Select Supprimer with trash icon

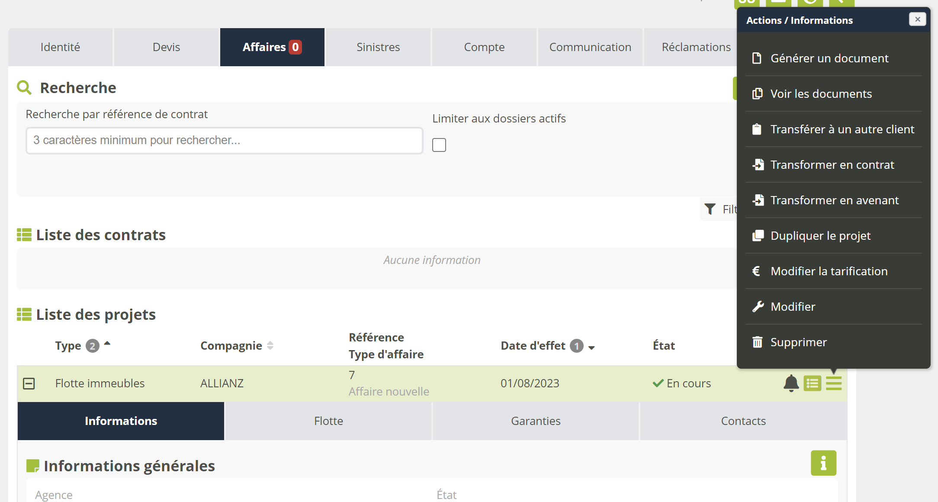798,342
